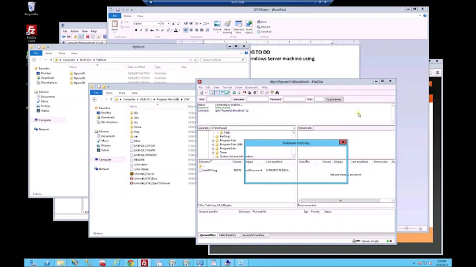Image resolution: width=476 pixels, height=267 pixels.
Task: Expand the Program Files folder in FileZilla tree
Action: (213, 141)
